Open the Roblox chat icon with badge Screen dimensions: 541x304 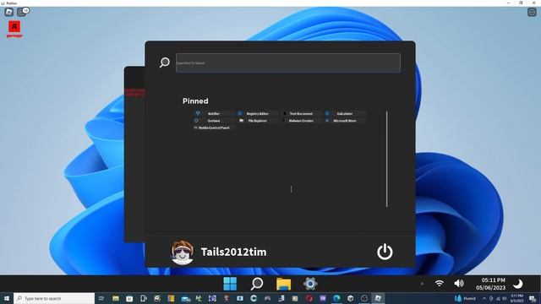pyautogui.click(x=23, y=12)
